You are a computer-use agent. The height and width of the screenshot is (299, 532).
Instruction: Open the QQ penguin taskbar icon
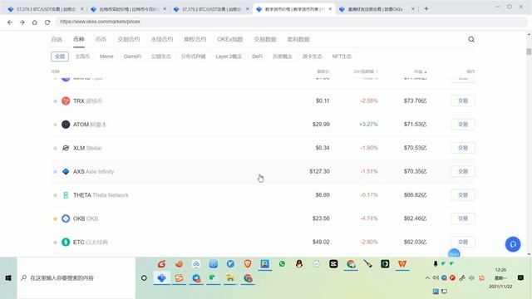click(x=299, y=264)
